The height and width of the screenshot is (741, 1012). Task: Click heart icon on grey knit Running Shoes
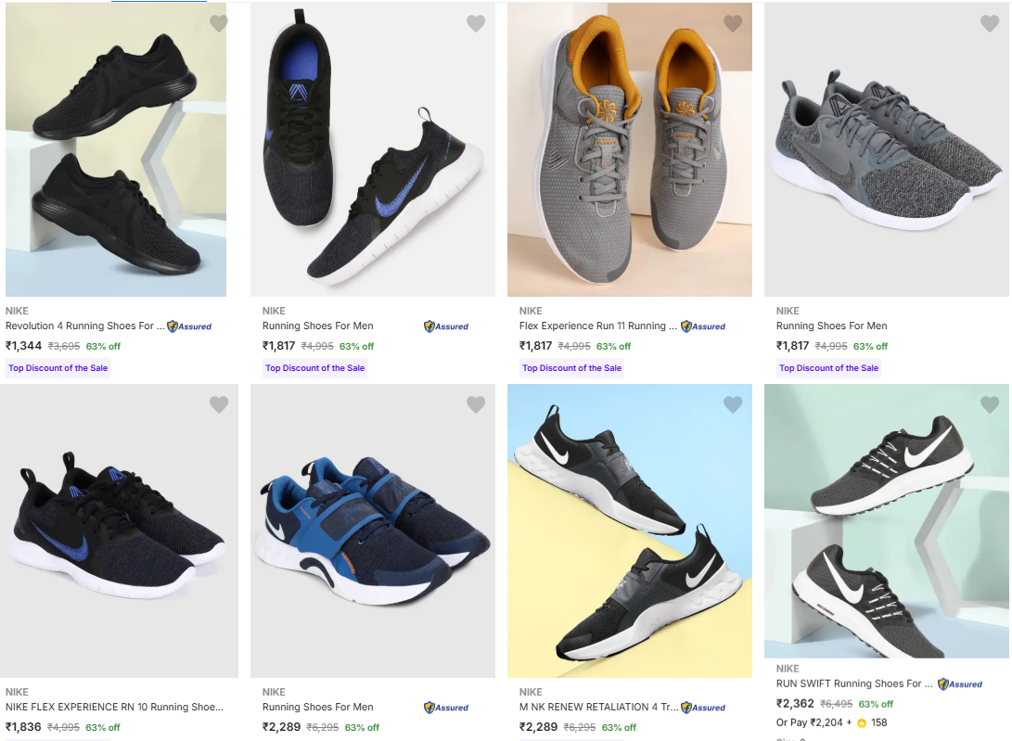click(990, 24)
